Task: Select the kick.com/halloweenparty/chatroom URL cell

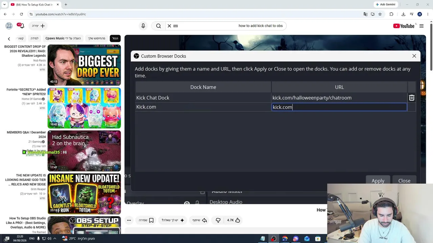Action: (339, 98)
